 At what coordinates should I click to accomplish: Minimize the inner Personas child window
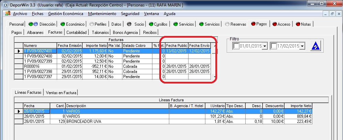[326, 14]
